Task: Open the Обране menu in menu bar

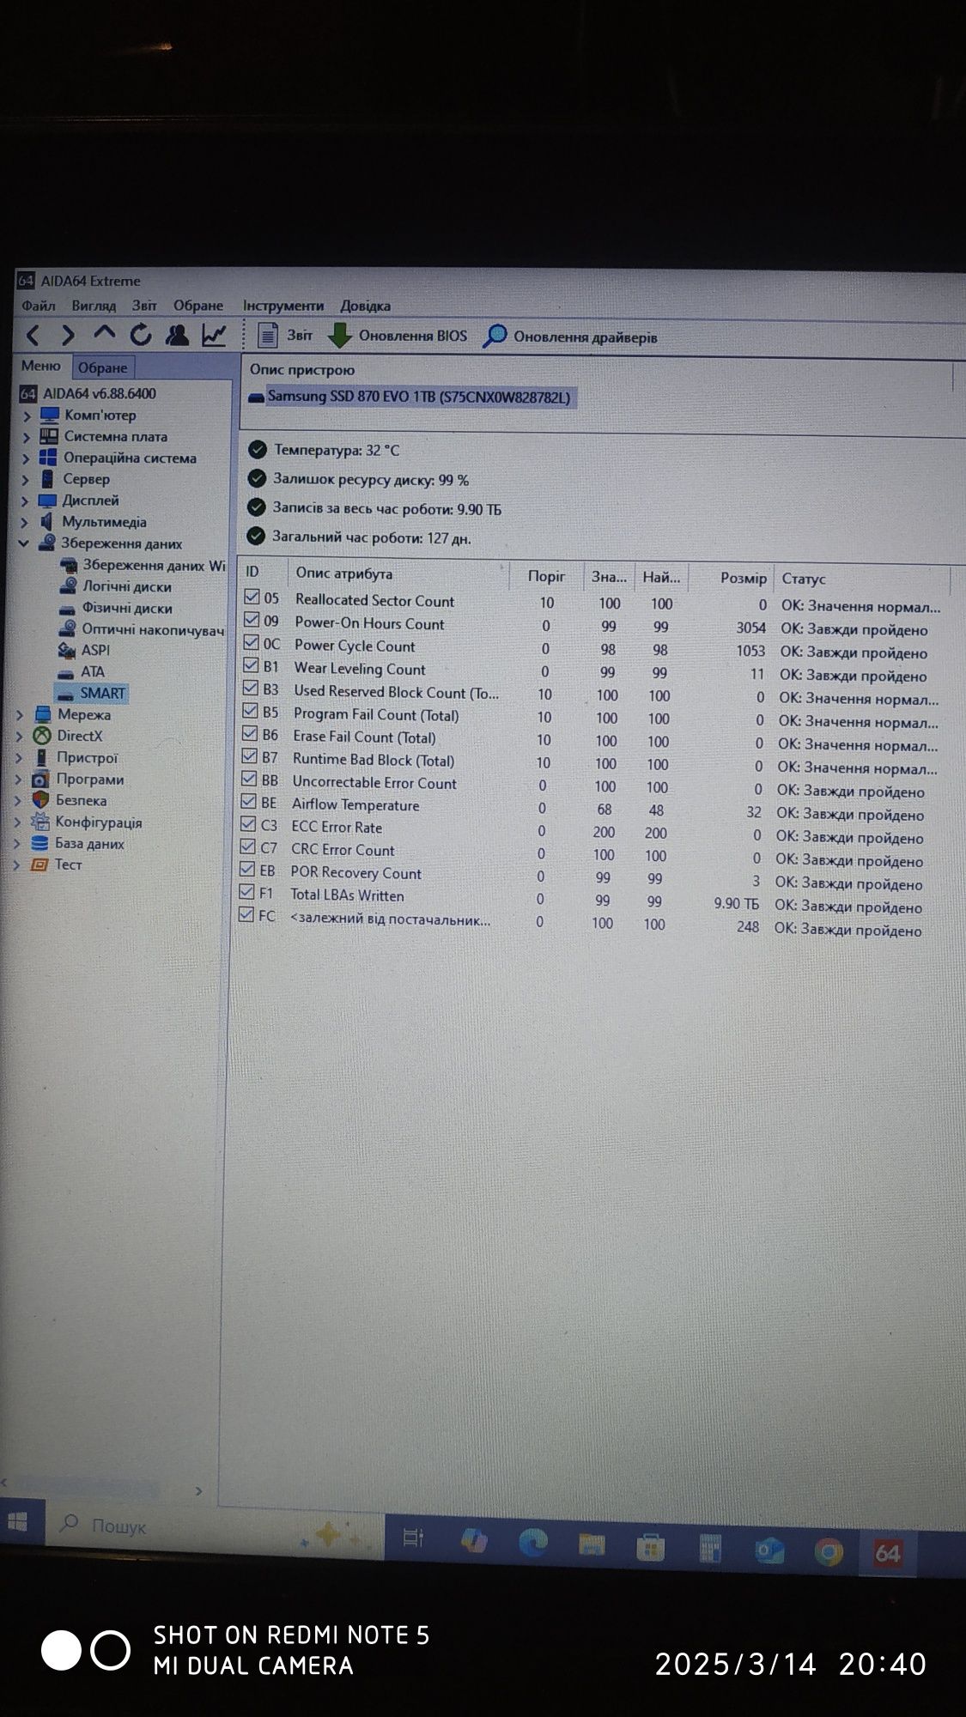Action: click(x=198, y=306)
